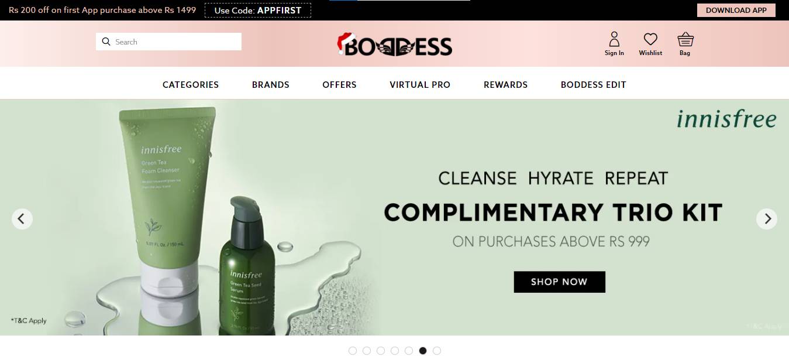The width and height of the screenshot is (789, 356).
Task: Go to previous banner slide arrow
Action: [x=22, y=219]
